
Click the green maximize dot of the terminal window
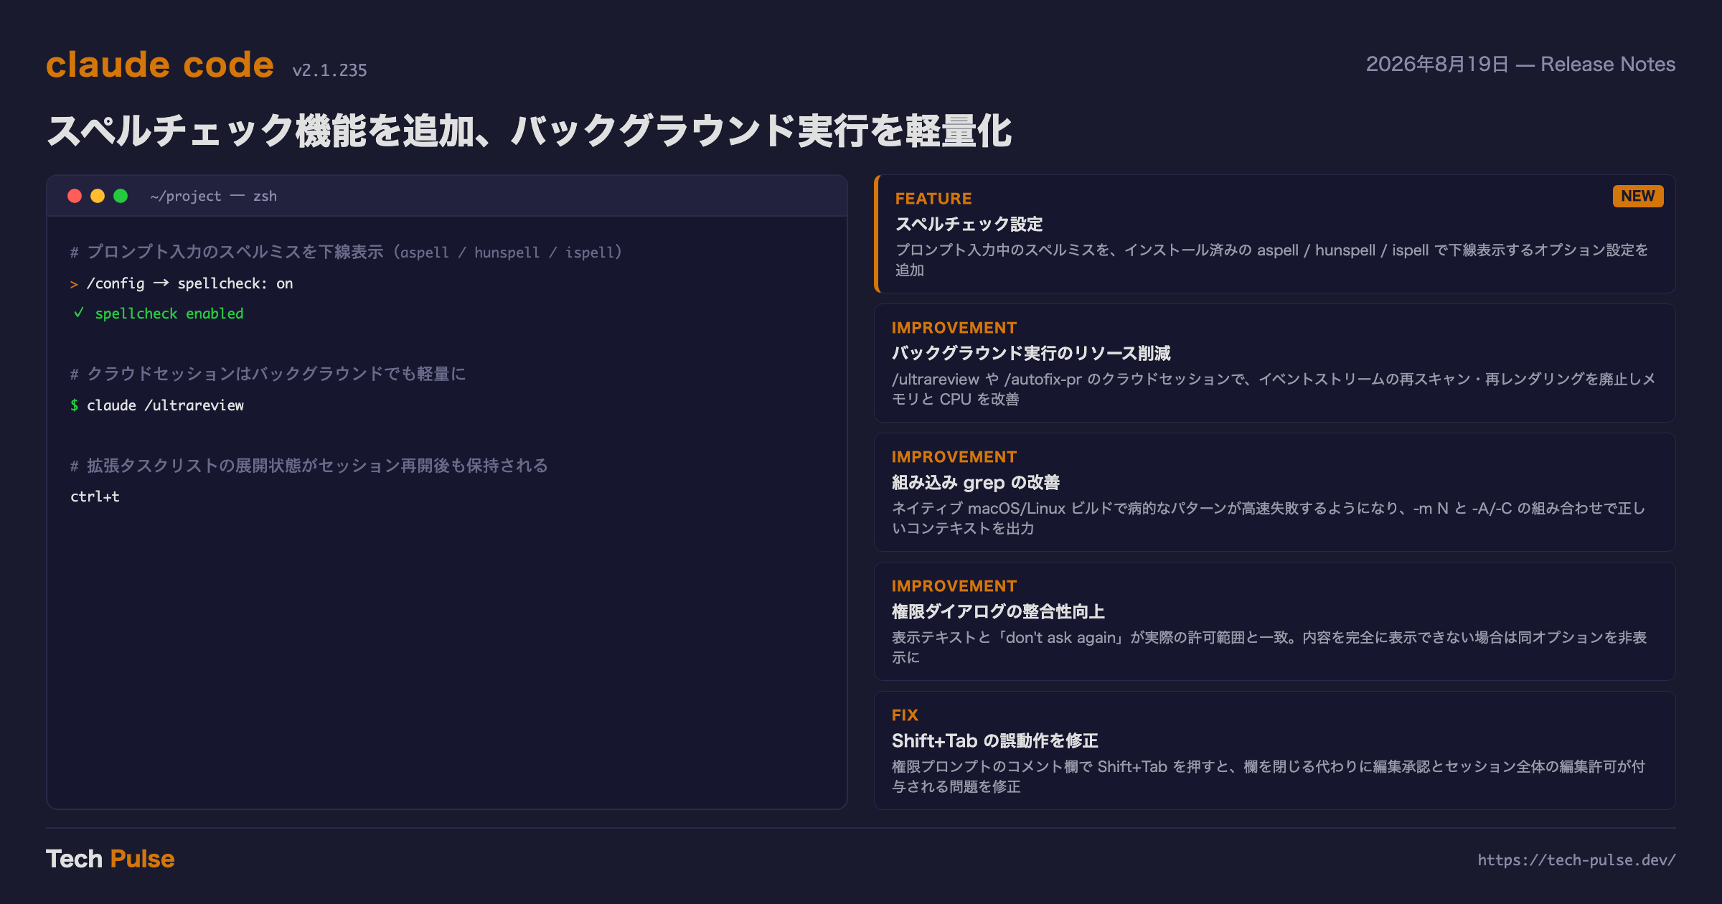pos(121,196)
